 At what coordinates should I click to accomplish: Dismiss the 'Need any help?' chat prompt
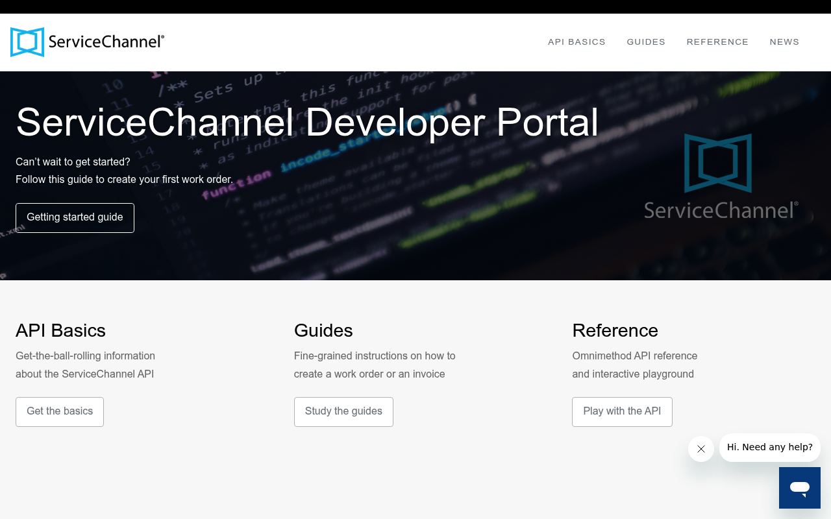pyautogui.click(x=701, y=449)
